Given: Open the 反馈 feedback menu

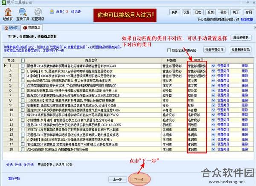Looking at the screenshot, I should [211, 12].
